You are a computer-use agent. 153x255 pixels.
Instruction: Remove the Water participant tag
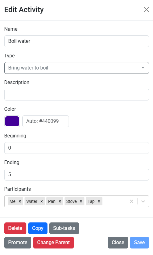tap(42, 201)
